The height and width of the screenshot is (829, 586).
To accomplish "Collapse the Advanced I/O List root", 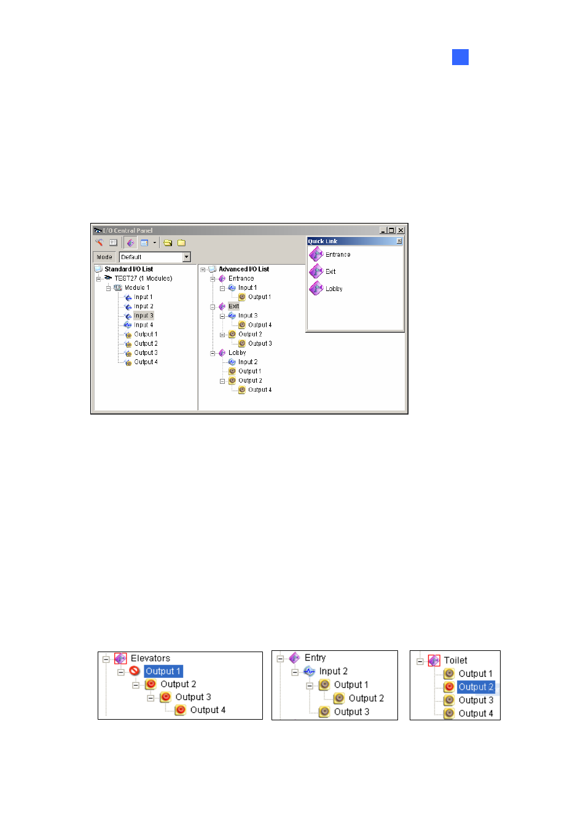I will coord(203,270).
